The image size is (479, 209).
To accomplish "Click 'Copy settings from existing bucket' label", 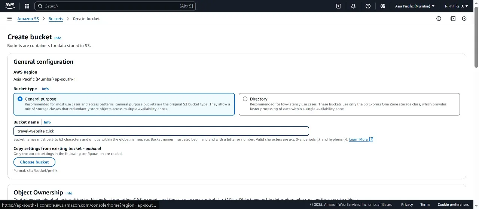I will (57, 148).
